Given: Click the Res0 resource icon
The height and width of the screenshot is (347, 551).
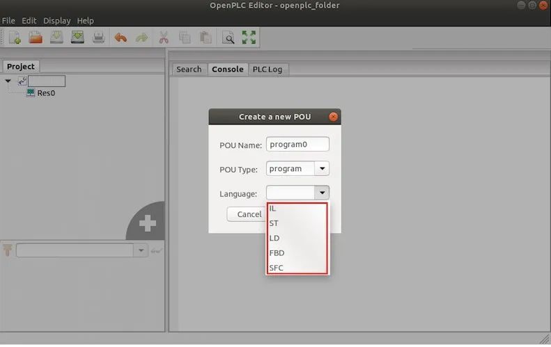Looking at the screenshot, I should point(31,92).
